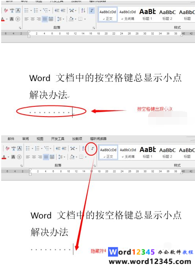
Task: Toggle Align Left in upper ribbon
Action: pos(27,19)
